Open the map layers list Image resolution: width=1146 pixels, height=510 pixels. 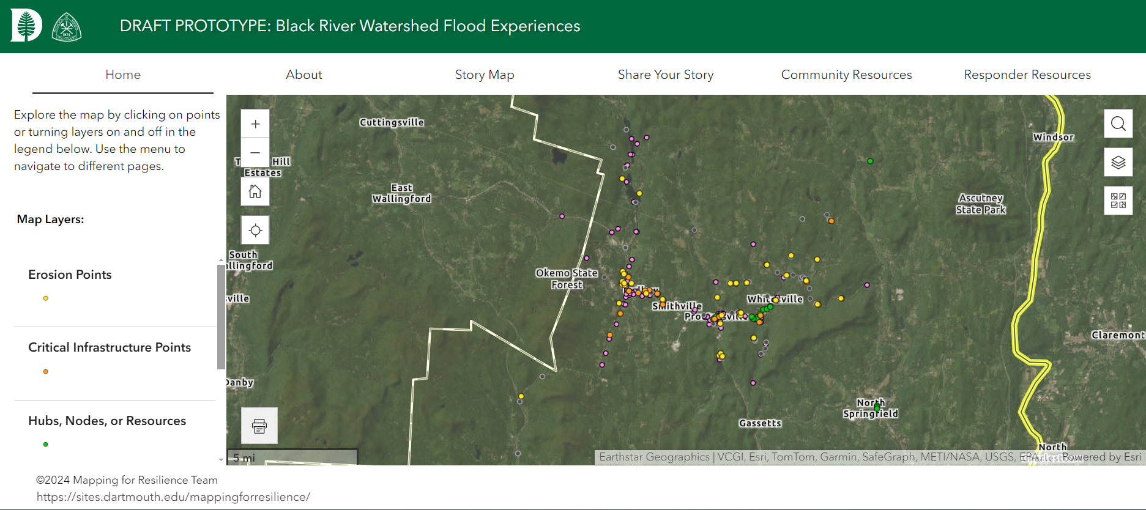point(1118,162)
